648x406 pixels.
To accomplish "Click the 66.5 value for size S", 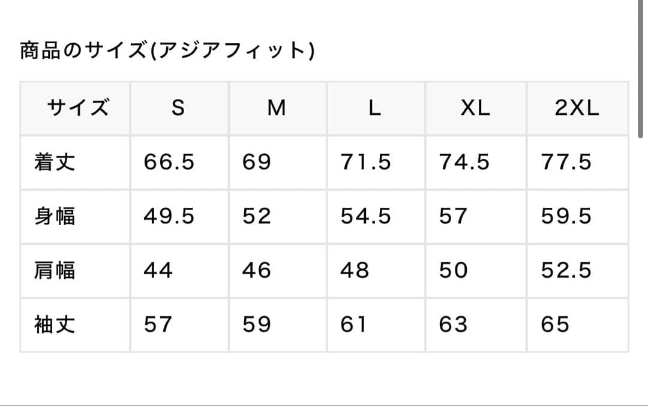I will [x=169, y=162].
